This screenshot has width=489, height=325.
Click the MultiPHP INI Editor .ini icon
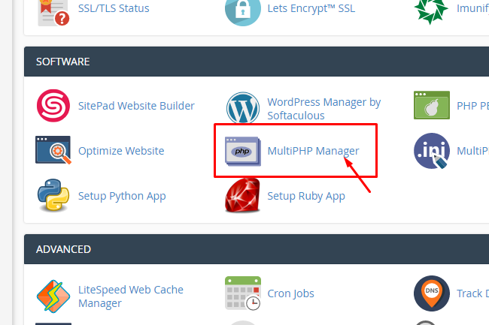(432, 151)
